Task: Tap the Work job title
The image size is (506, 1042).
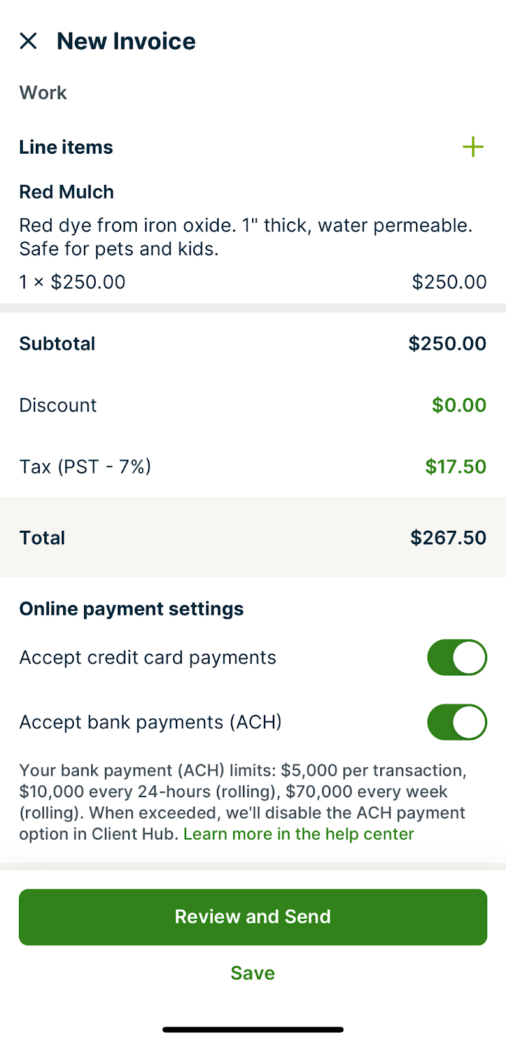Action: point(43,92)
